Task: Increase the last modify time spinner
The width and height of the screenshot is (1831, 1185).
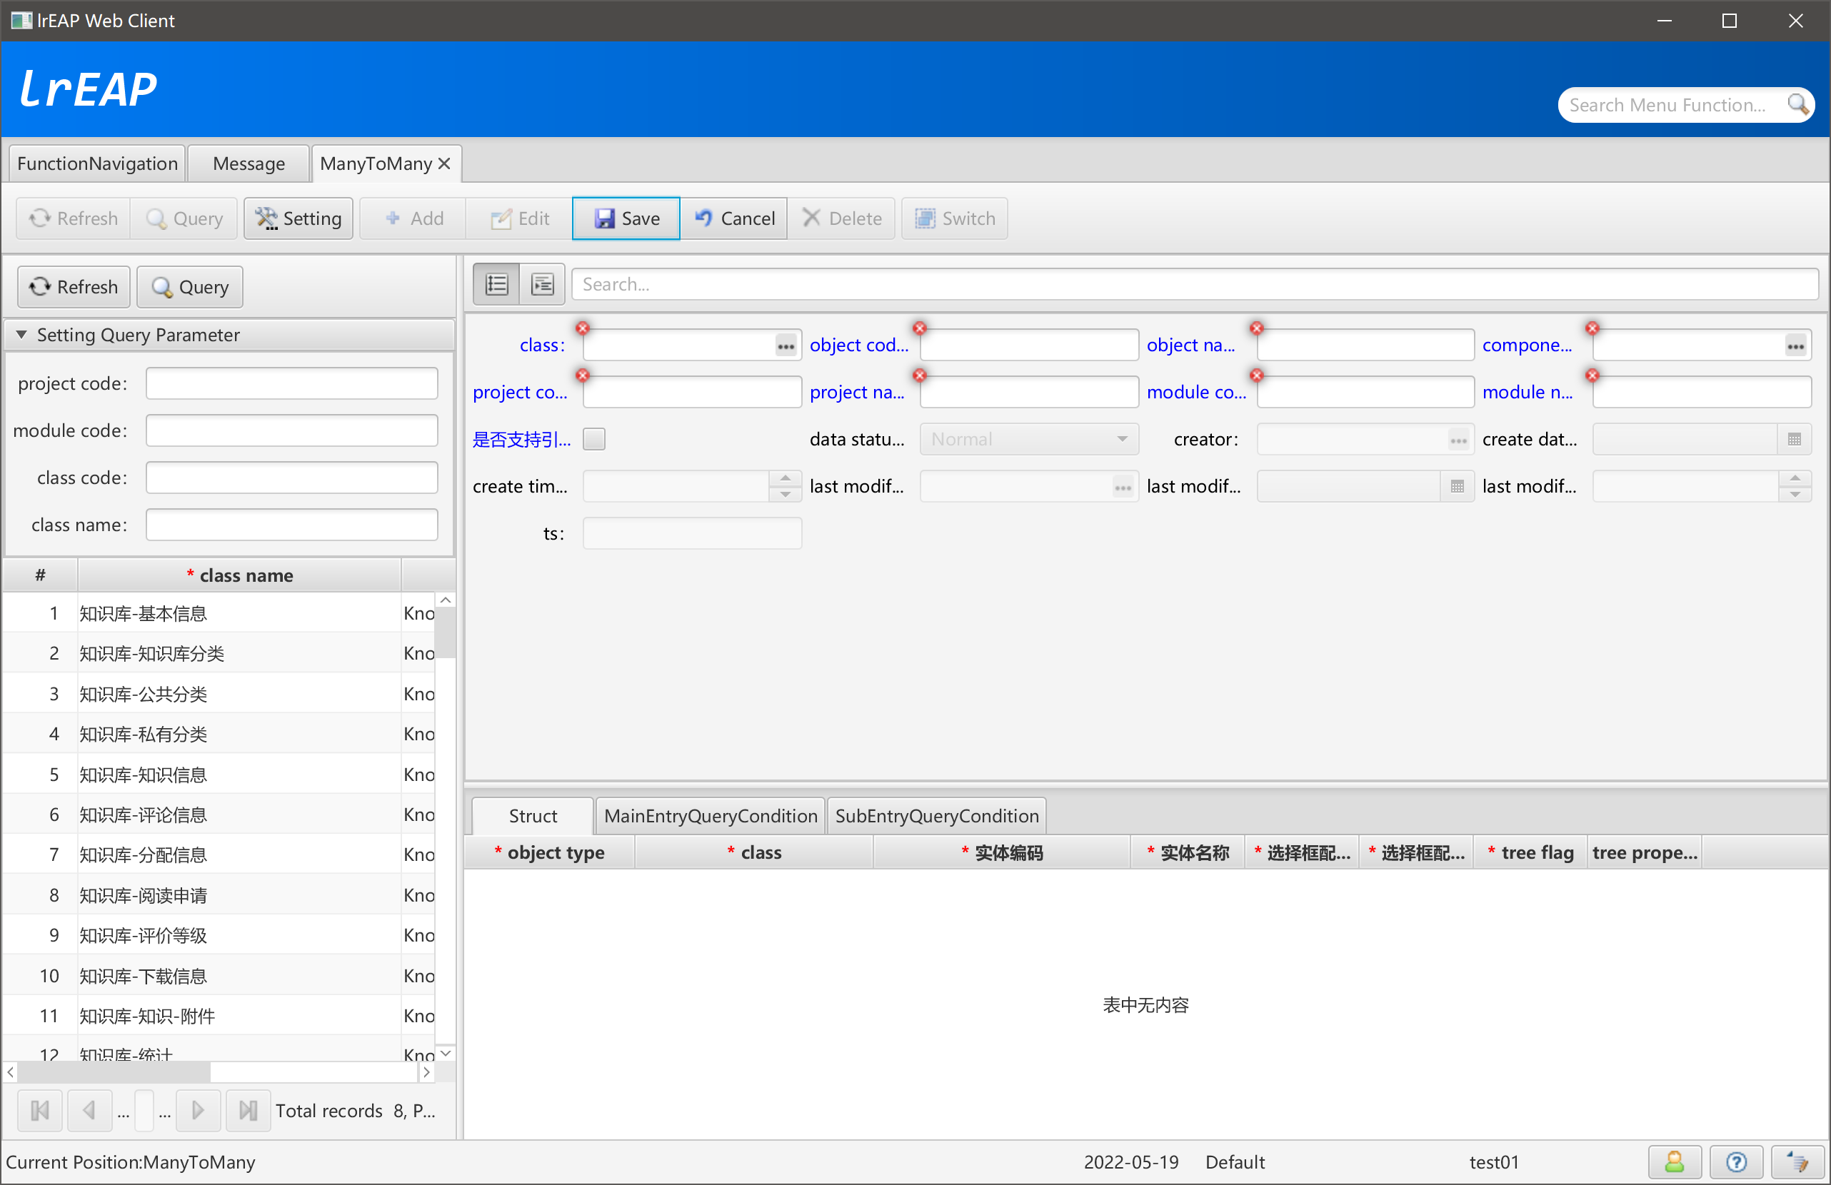Action: (1794, 478)
